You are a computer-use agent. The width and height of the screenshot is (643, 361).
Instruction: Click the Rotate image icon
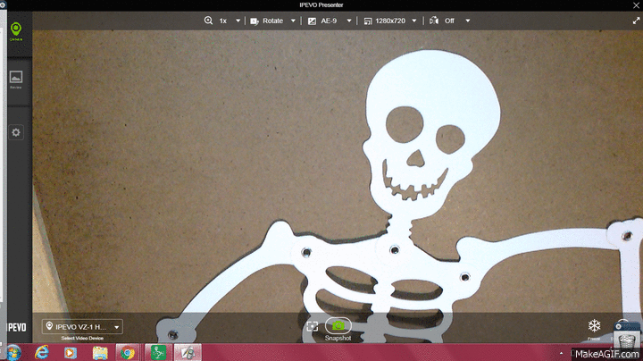pos(255,20)
